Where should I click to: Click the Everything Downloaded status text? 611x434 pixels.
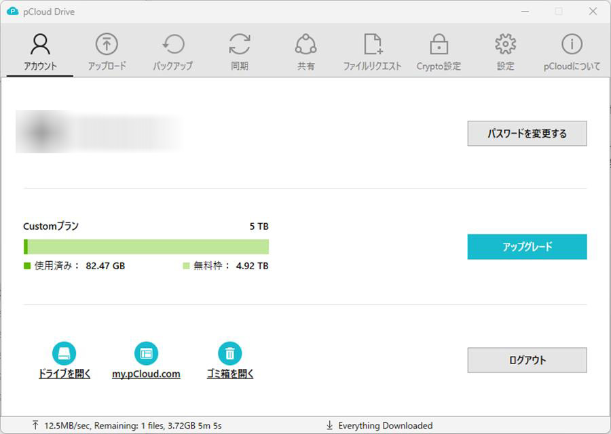point(386,425)
